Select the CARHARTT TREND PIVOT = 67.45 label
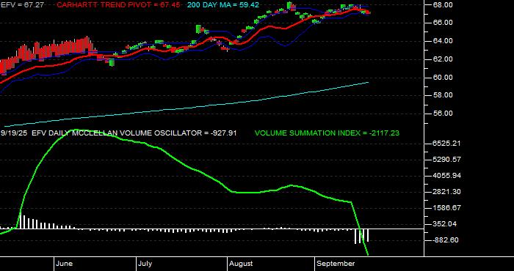514x271 pixels. coord(119,5)
